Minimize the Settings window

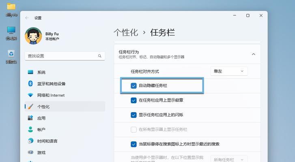(235, 15)
